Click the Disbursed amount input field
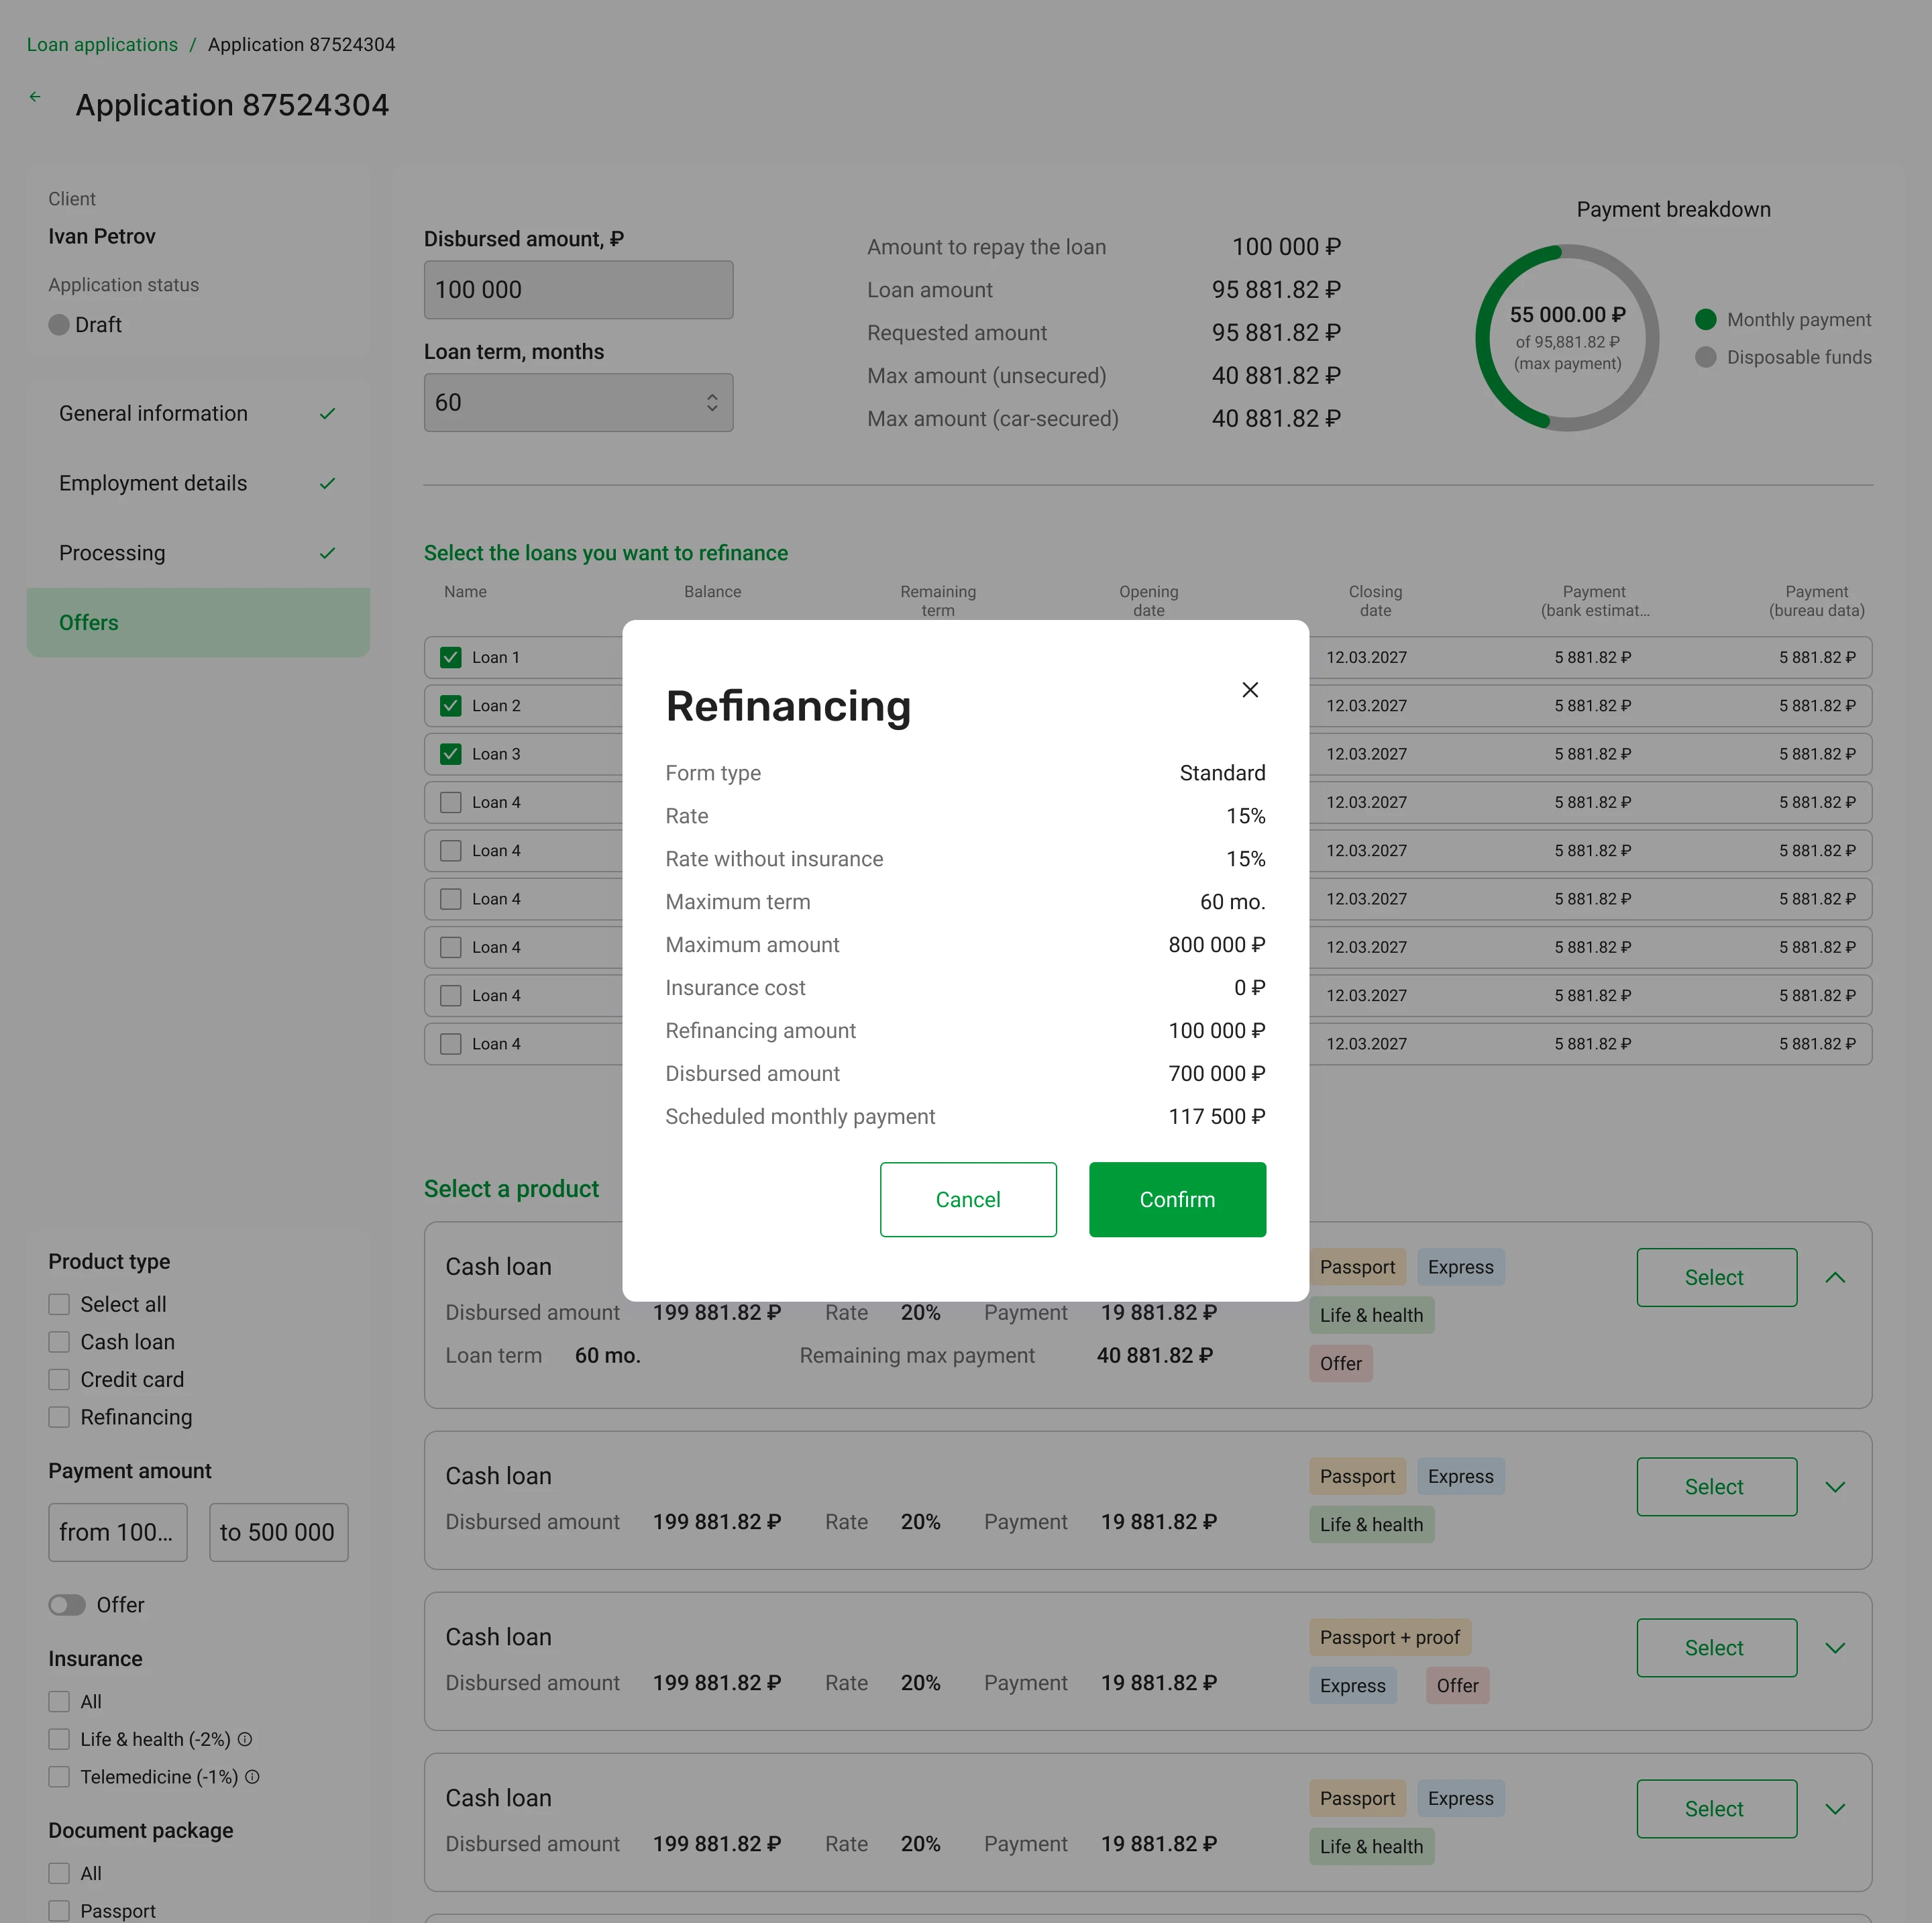This screenshot has height=1923, width=1932. pos(578,290)
